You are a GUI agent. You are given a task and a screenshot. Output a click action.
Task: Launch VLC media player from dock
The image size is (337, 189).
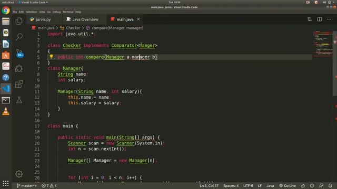[x=6, y=111]
